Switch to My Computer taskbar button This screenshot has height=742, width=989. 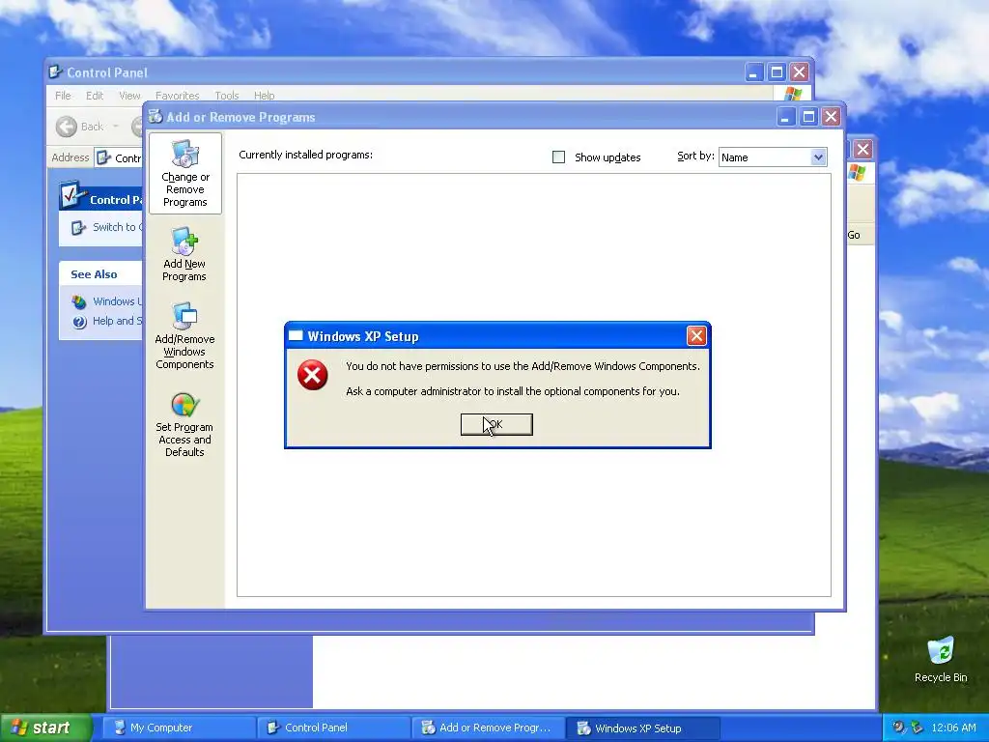[179, 728]
